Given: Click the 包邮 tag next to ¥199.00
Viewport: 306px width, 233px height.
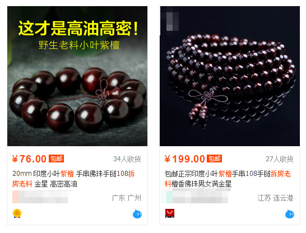Looking at the screenshot, I should [x=214, y=159].
